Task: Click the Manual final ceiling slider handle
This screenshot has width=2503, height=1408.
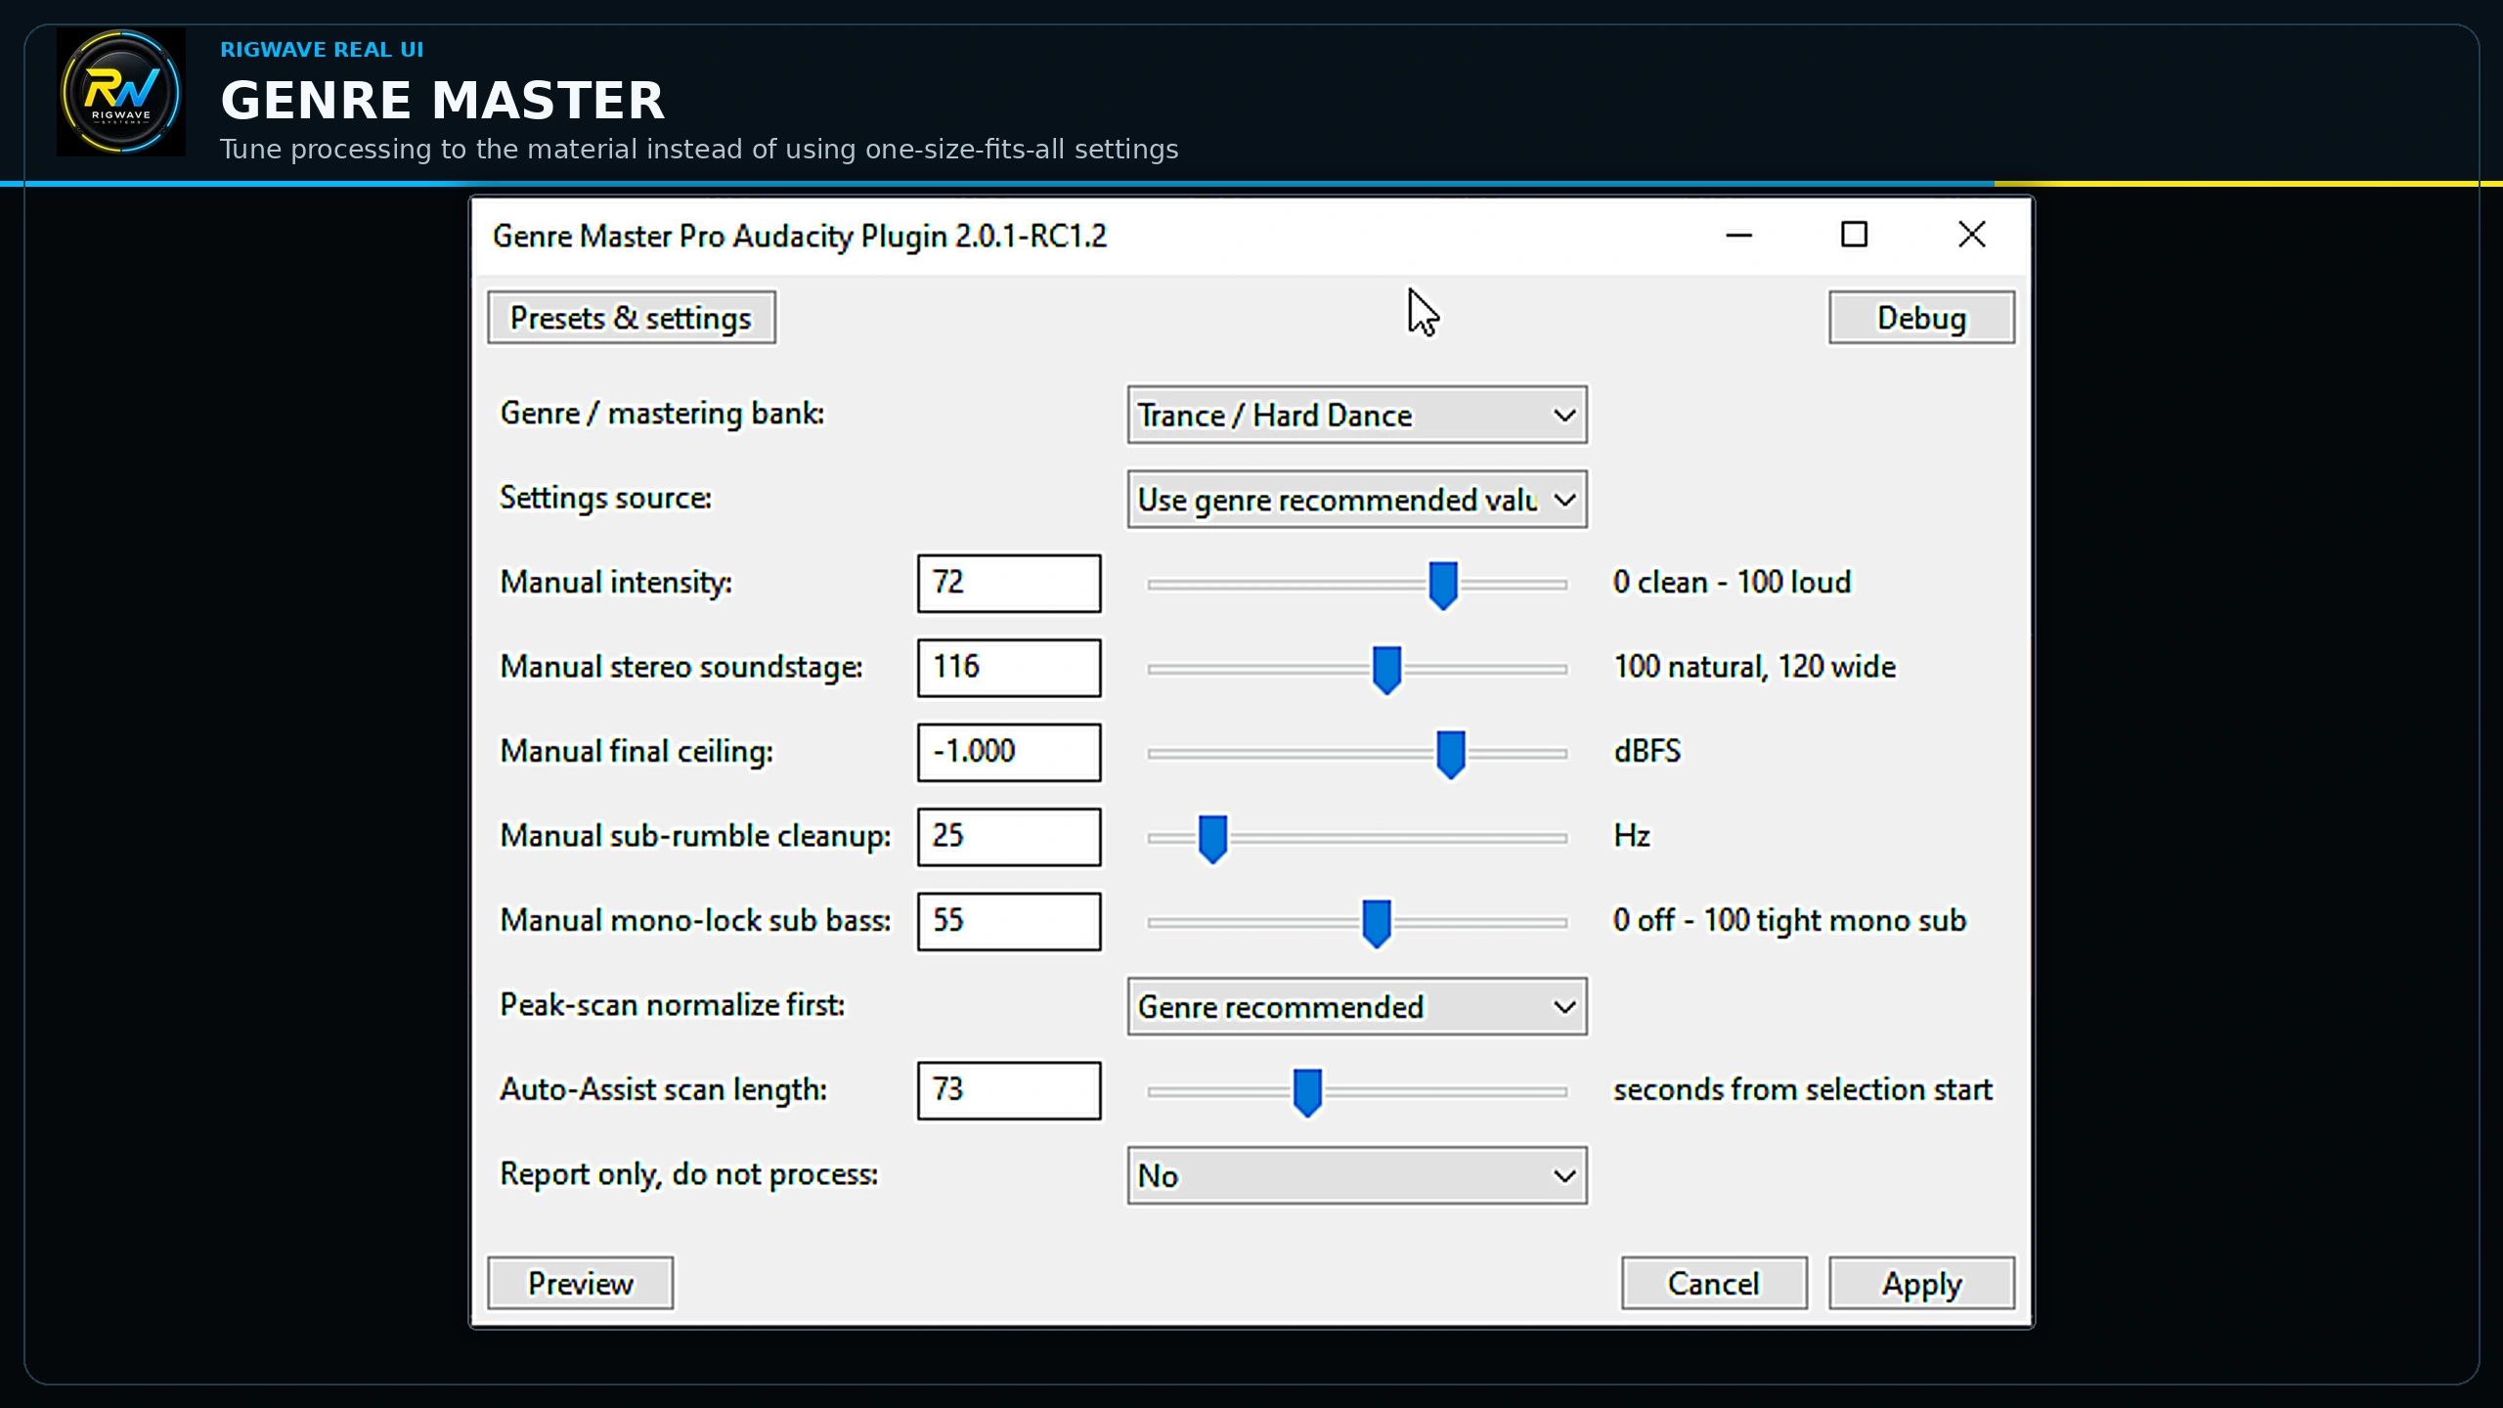Action: (1451, 753)
